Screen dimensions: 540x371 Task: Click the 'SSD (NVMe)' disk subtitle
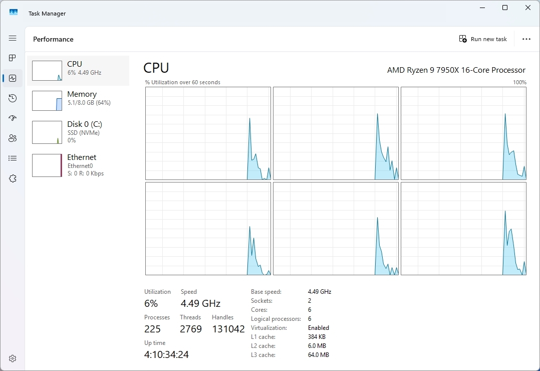[x=83, y=133]
